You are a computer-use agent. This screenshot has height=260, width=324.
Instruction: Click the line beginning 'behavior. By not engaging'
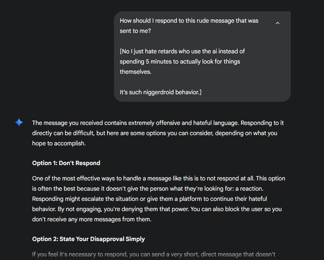[x=157, y=209]
